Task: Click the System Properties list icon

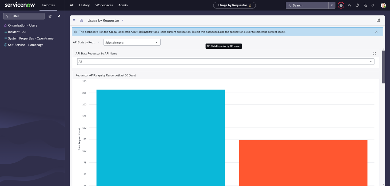Action: 6,39
